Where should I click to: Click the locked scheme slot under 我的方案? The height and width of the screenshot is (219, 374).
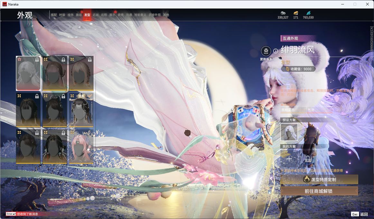308,159
